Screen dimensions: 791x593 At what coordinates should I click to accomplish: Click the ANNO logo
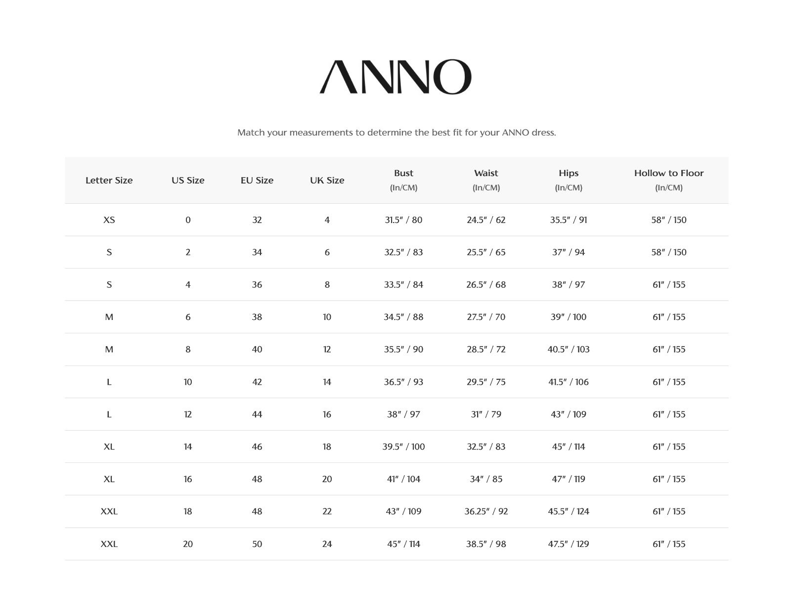pyautogui.click(x=395, y=77)
